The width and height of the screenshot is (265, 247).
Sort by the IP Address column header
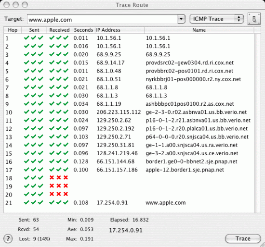point(119,30)
